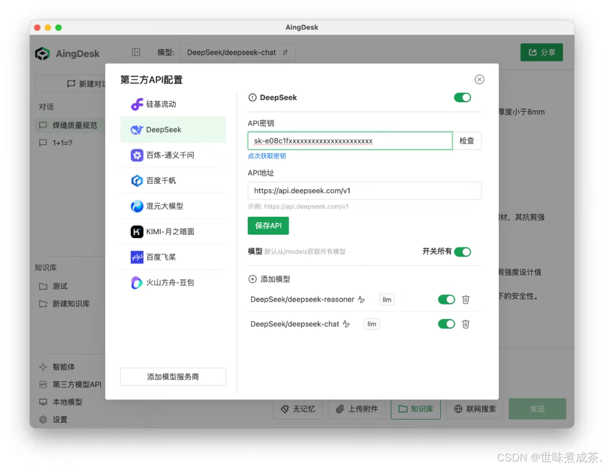The image size is (604, 467).
Task: Select 火山方舟-豆包 provider
Action: (x=173, y=282)
